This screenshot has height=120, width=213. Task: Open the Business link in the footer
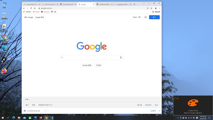click(x=33, y=105)
